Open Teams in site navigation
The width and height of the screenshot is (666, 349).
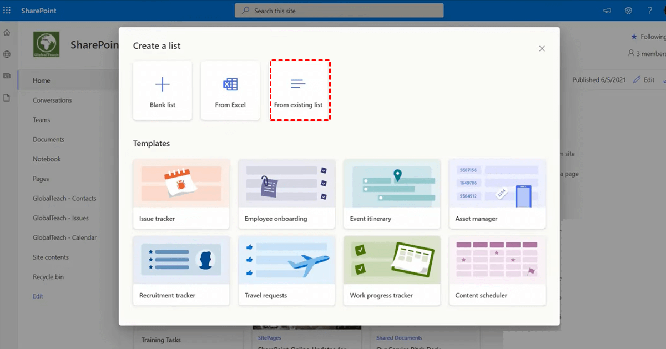point(42,120)
